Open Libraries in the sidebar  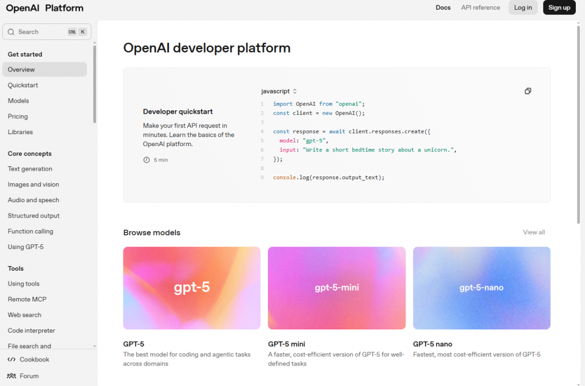(x=20, y=132)
